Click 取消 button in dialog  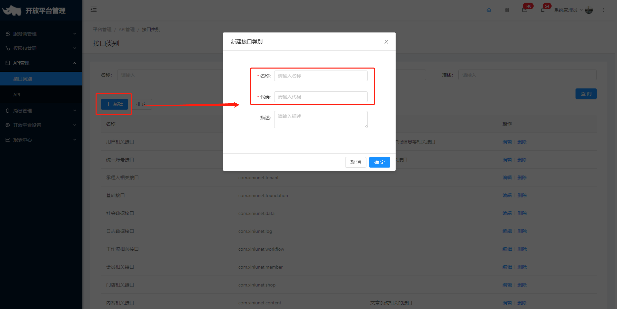coord(355,162)
